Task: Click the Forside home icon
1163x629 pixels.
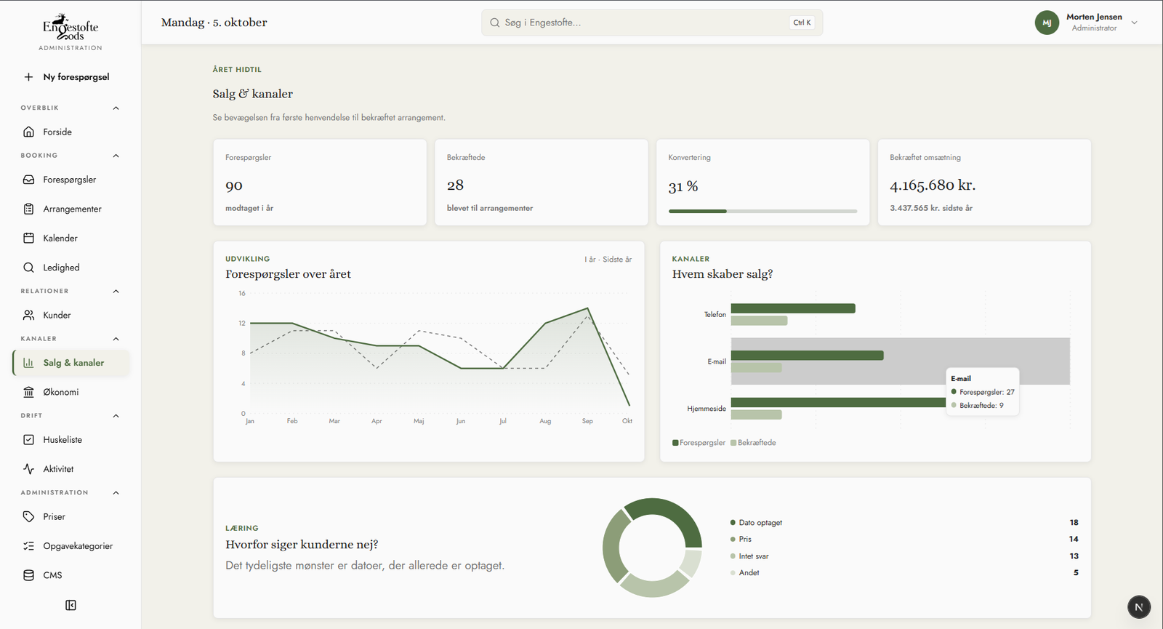Action: click(x=28, y=132)
